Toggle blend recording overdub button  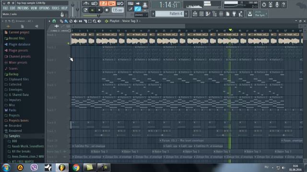coord(112,3)
